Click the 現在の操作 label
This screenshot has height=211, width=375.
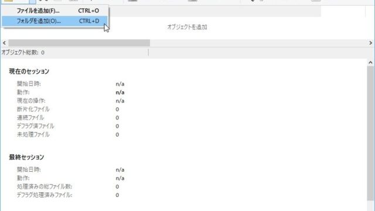pyautogui.click(x=31, y=101)
